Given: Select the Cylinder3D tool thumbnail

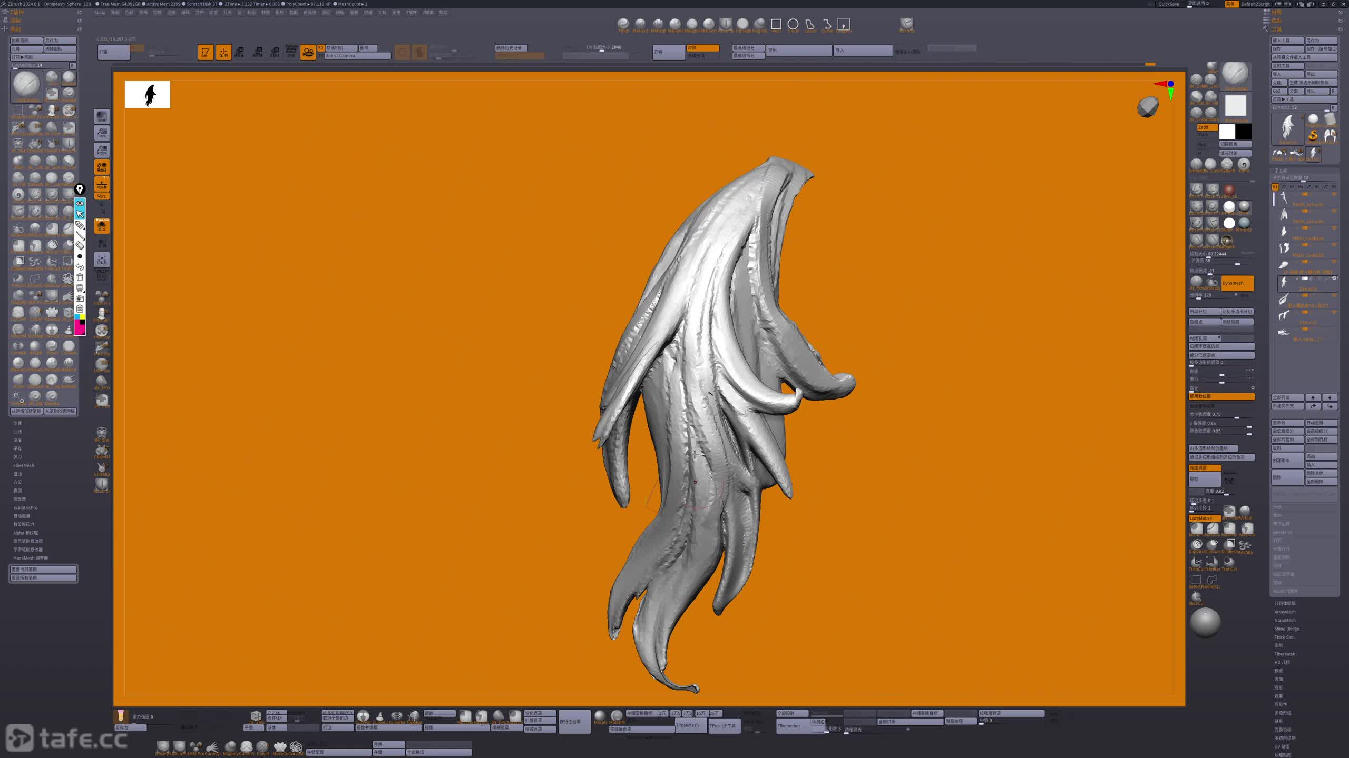Looking at the screenshot, I should click(1330, 119).
